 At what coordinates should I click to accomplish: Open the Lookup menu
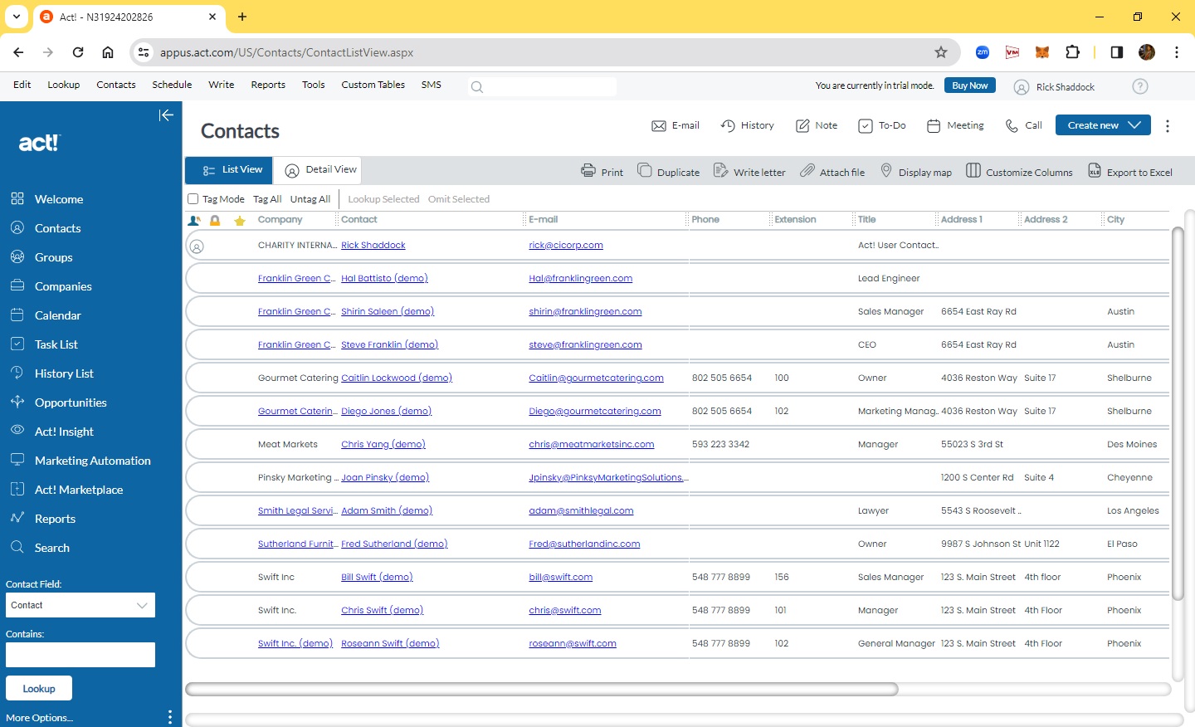[x=64, y=85]
